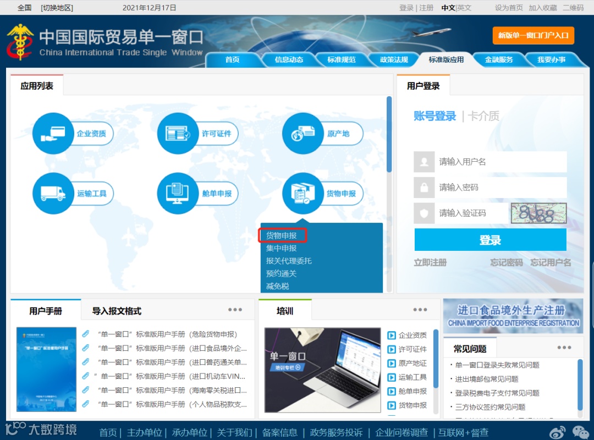Viewport: 594px width, 440px height.
Task: Select 导入报文格式 tab
Action: pos(117,311)
